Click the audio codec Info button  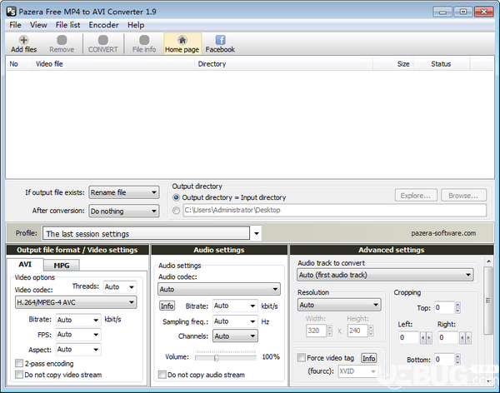pos(167,306)
